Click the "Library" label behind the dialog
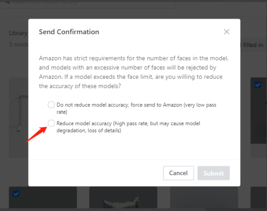The height and width of the screenshot is (211, 267). click(18, 33)
